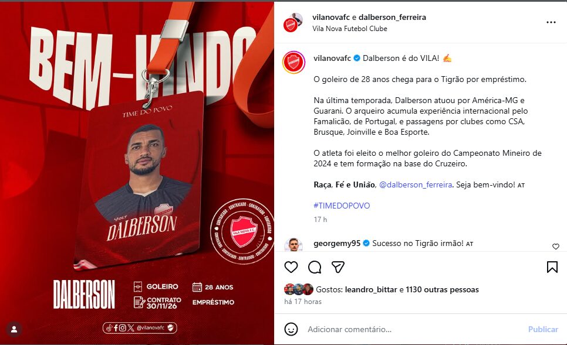Open georgemy95's profile picture
The image size is (567, 345).
293,245
